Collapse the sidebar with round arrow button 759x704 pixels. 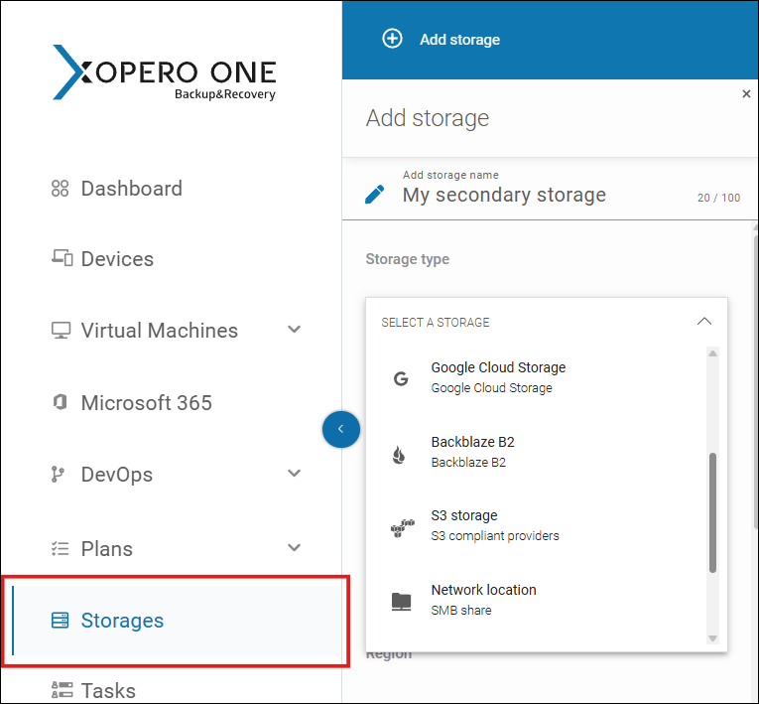[x=341, y=429]
